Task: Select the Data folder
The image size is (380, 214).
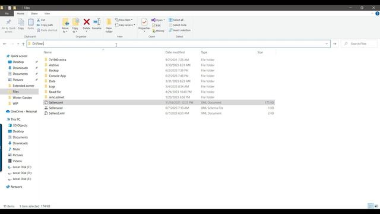Action: coord(52,81)
